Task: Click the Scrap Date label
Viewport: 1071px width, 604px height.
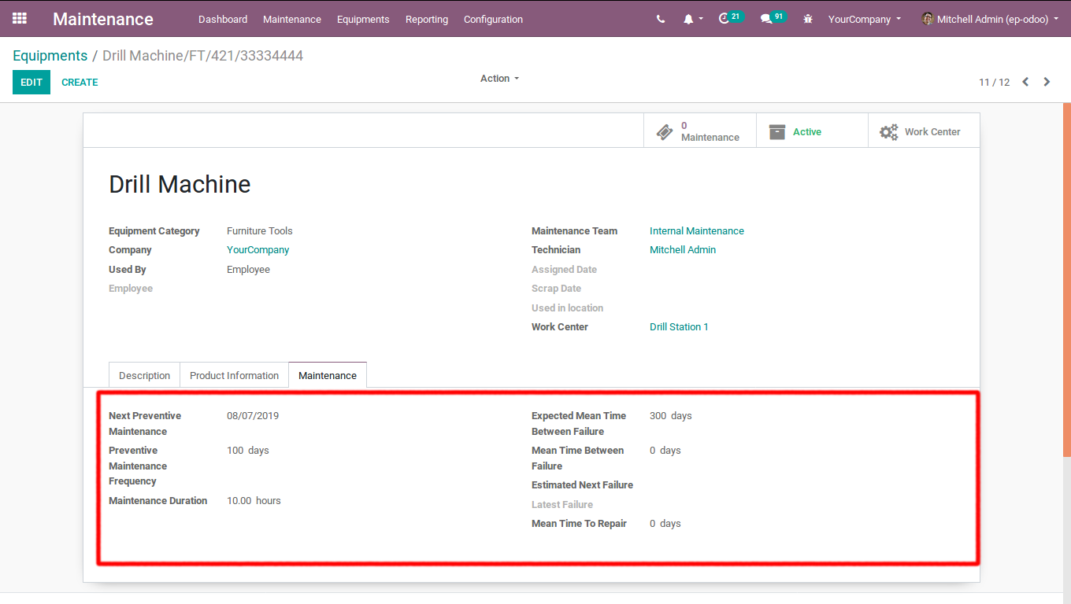Action: point(556,289)
